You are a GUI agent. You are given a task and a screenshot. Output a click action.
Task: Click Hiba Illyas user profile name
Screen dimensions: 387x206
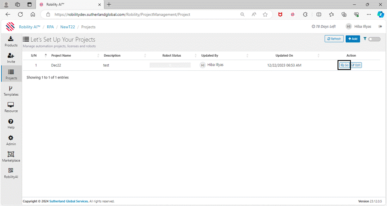coord(362,27)
